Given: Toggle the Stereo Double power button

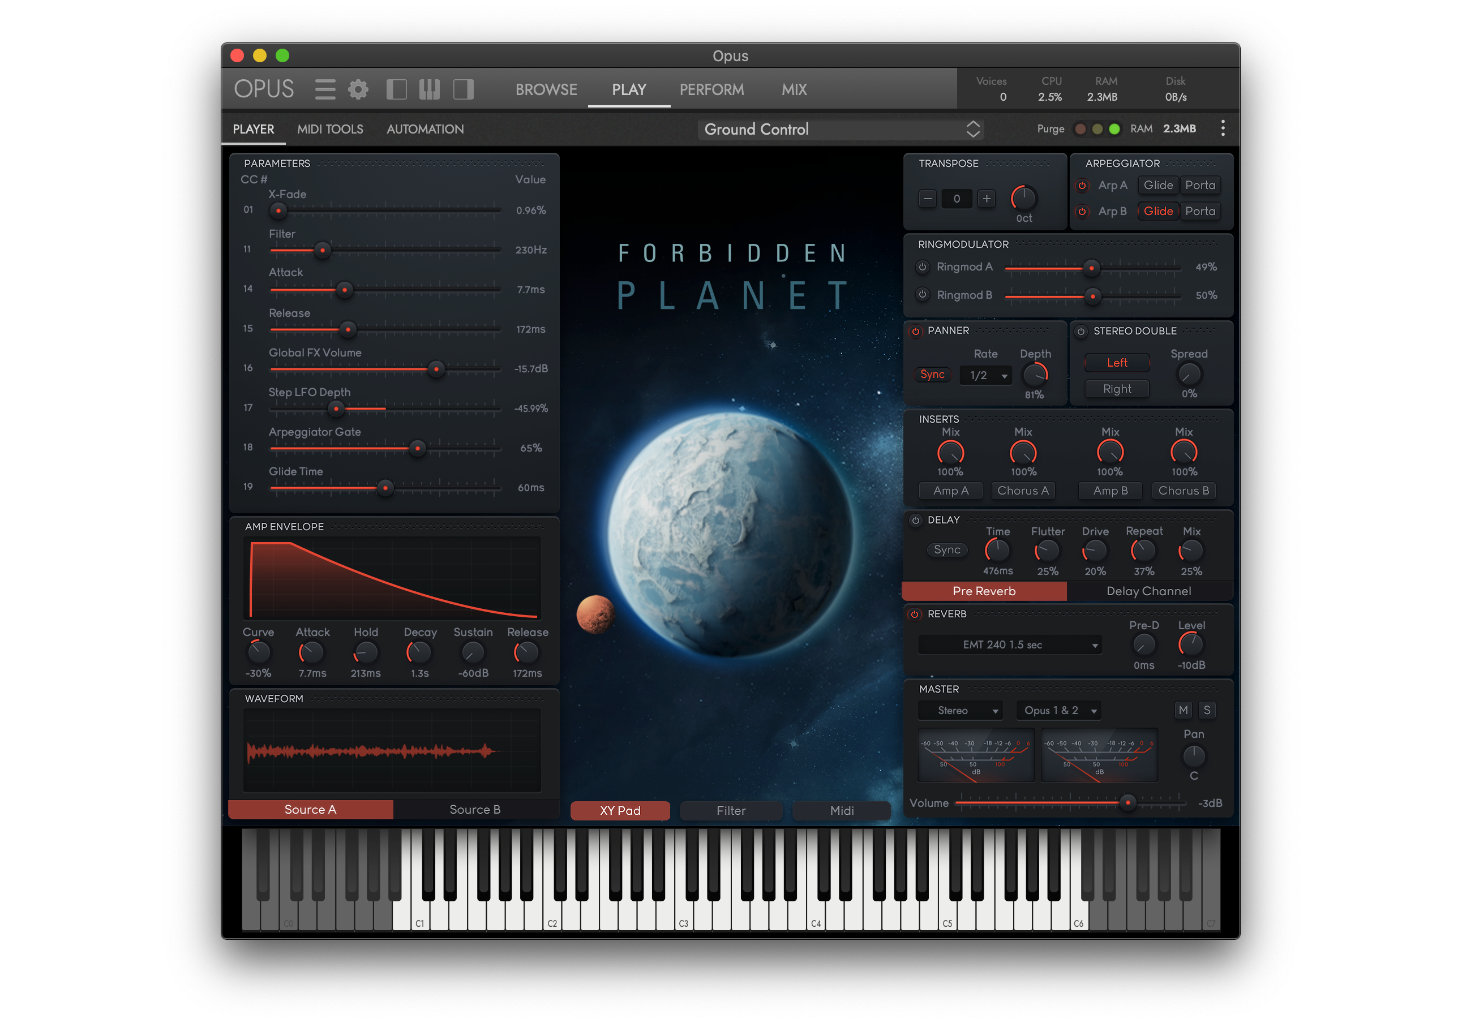Looking at the screenshot, I should pos(1081,331).
